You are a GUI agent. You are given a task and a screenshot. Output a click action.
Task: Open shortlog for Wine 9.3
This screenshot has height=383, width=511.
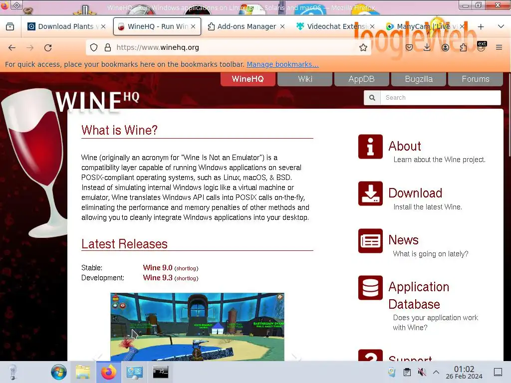tap(187, 278)
